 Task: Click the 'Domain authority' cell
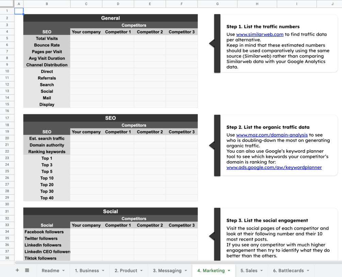[47, 145]
